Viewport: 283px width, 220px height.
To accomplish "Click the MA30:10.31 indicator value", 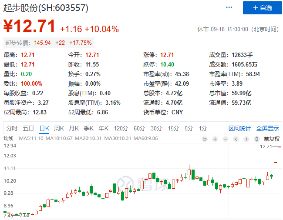I will point(118,138).
